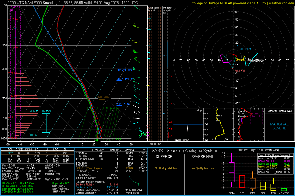This screenshot has width=295, height=196.
Task: Select the 'ML' parcel row
Action: 38,159
